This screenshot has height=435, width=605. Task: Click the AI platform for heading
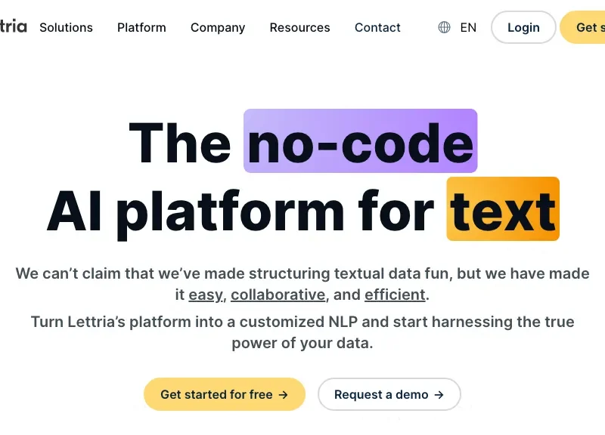240,212
